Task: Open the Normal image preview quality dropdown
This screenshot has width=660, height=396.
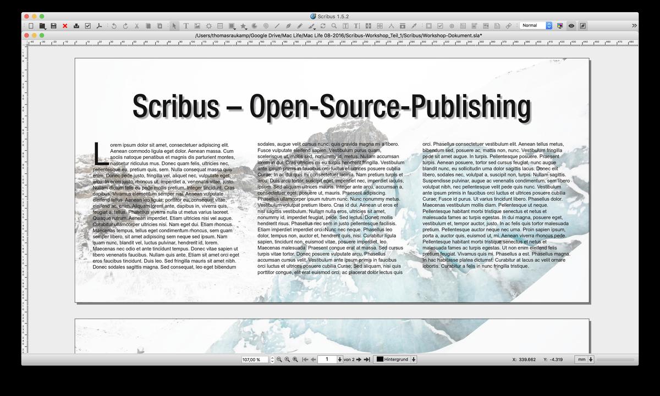Action: pyautogui.click(x=536, y=26)
